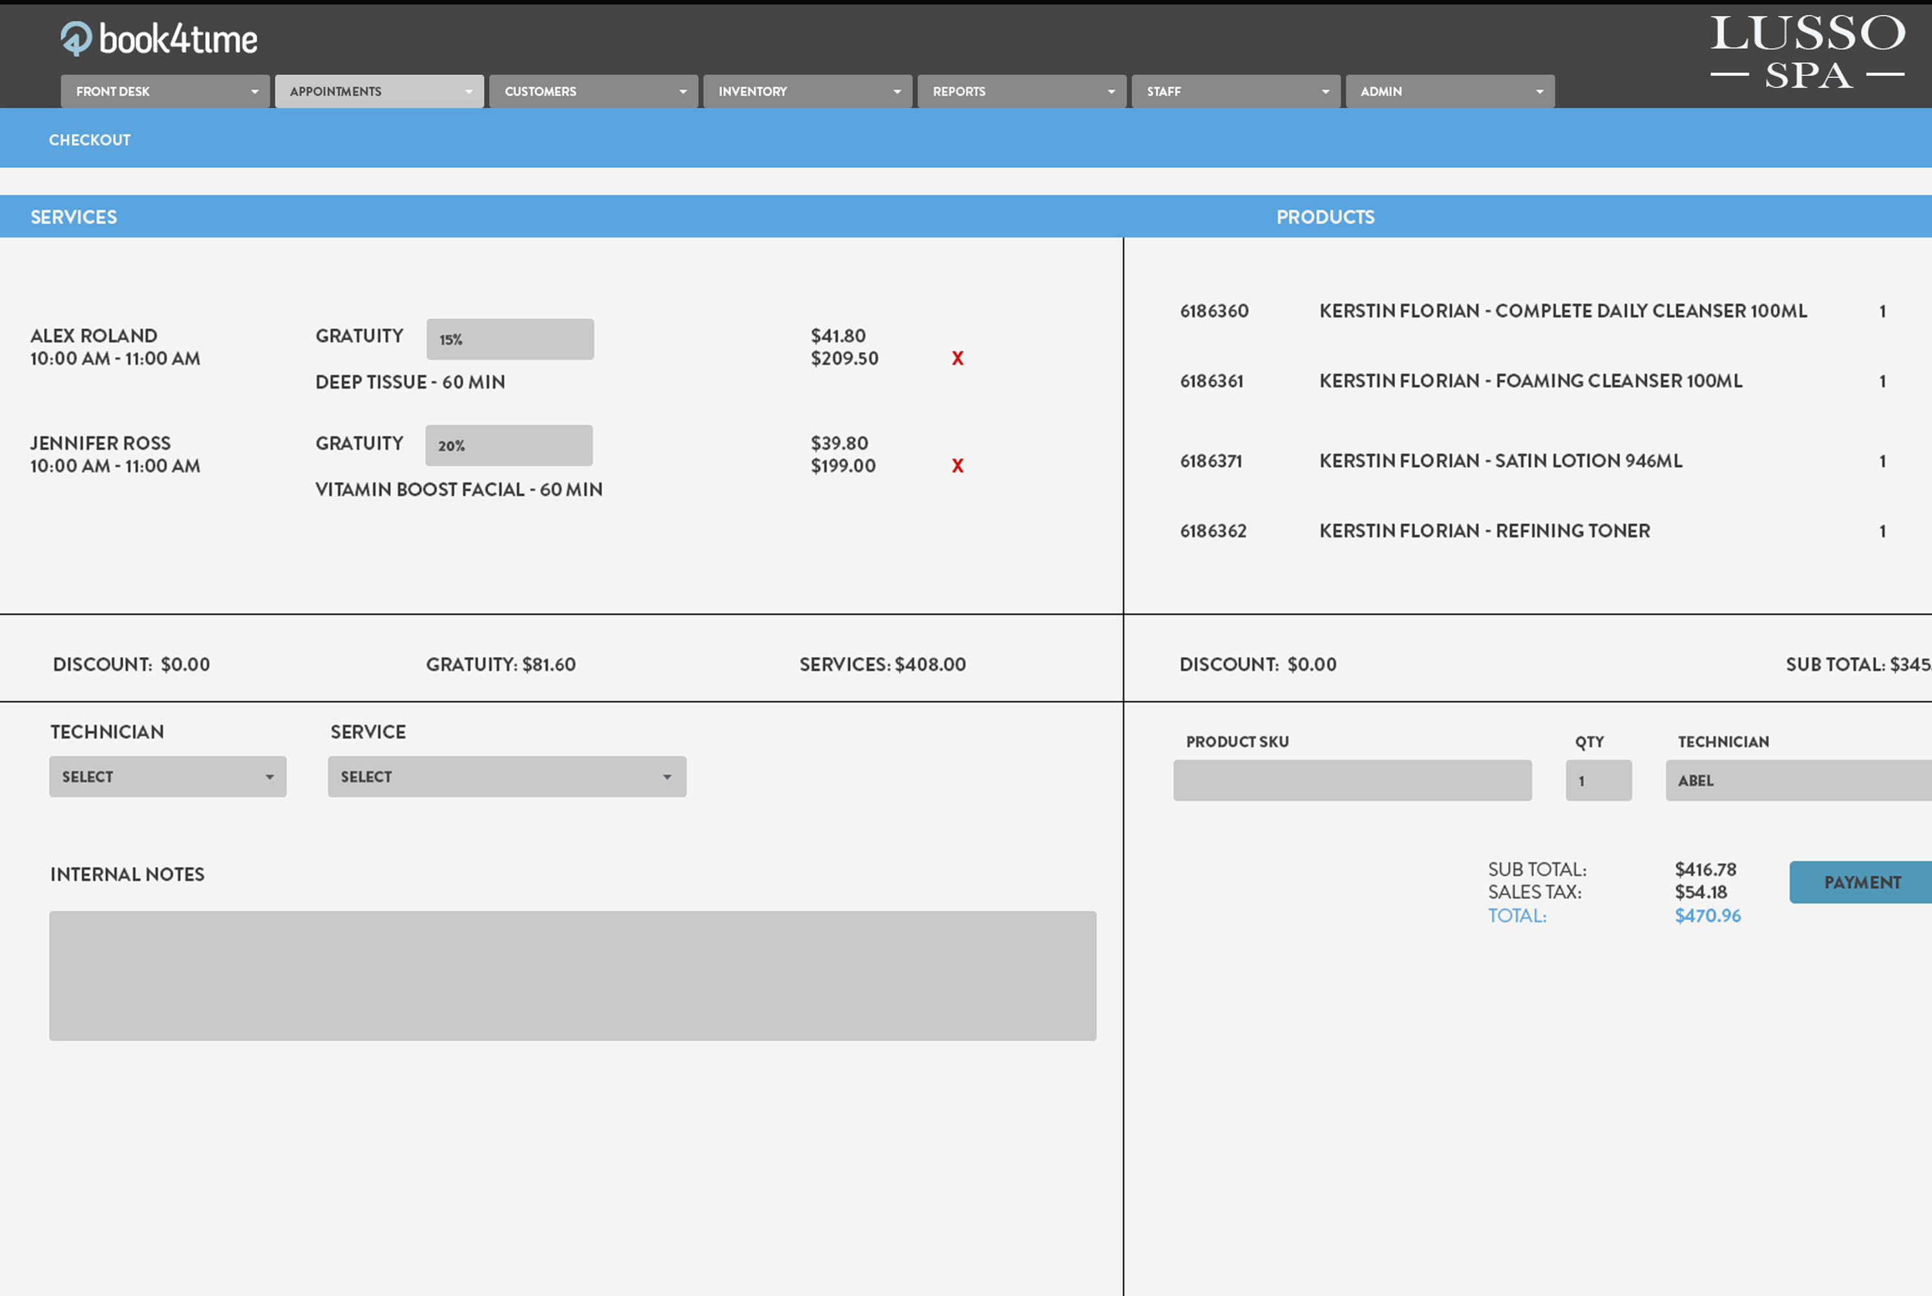Image resolution: width=1932 pixels, height=1296 pixels.
Task: Click the Lusso Spa logo
Action: point(1807,51)
